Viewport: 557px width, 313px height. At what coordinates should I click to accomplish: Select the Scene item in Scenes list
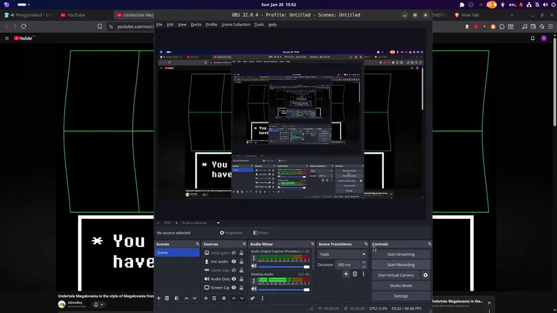(x=177, y=252)
